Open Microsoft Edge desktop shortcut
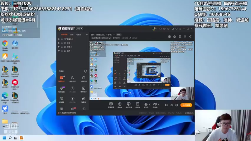251x141 pixels. (x=5, y=98)
